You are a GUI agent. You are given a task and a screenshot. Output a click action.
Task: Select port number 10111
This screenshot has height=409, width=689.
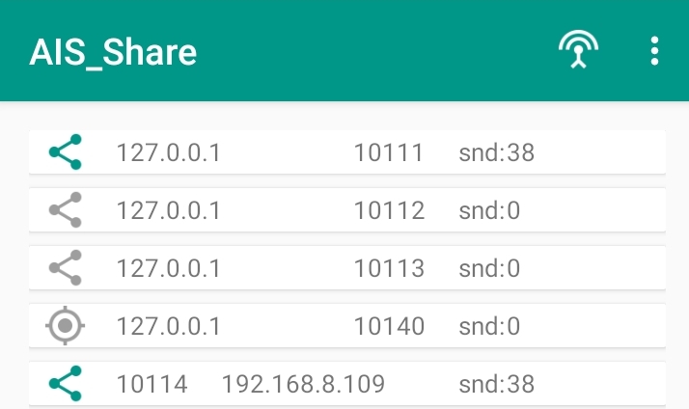(x=389, y=152)
